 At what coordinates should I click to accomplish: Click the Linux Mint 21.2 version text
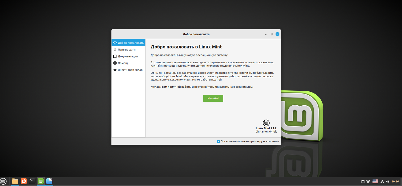coord(266,128)
